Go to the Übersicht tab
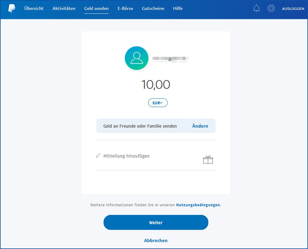The height and width of the screenshot is (249, 308). coord(34,8)
